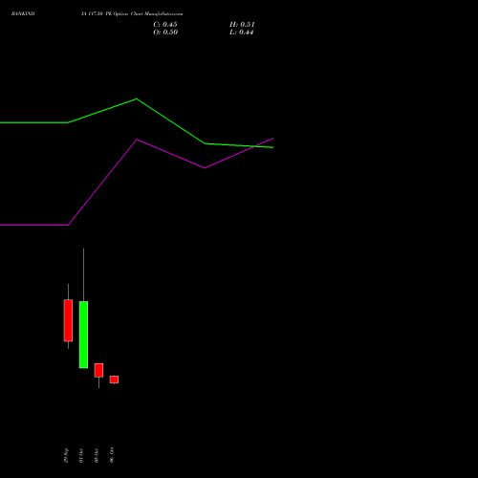Select the first red candlestick at 29 Sep
Viewport: 478px width, 478px height.
(68, 320)
